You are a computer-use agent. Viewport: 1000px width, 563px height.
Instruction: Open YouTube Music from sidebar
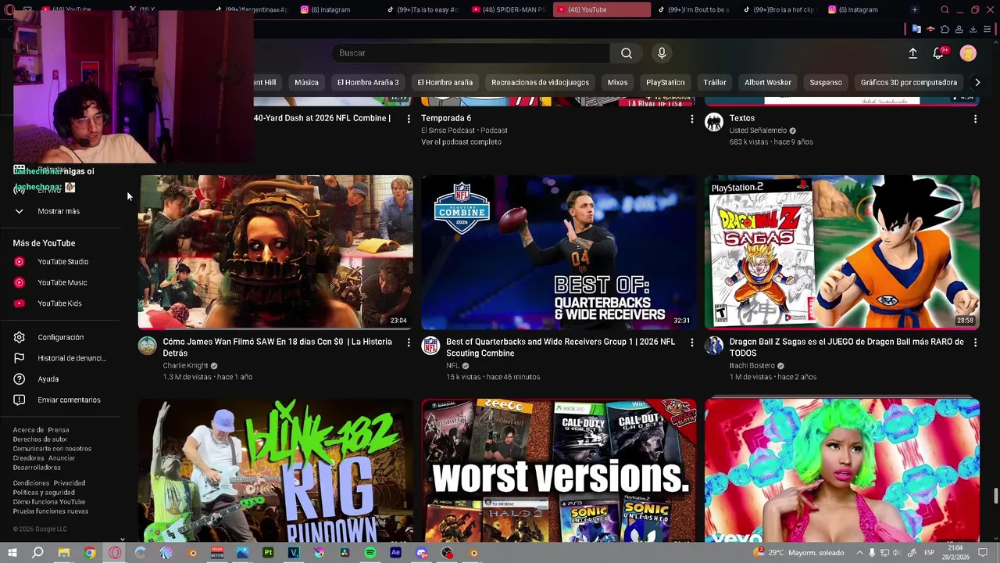pyautogui.click(x=61, y=282)
